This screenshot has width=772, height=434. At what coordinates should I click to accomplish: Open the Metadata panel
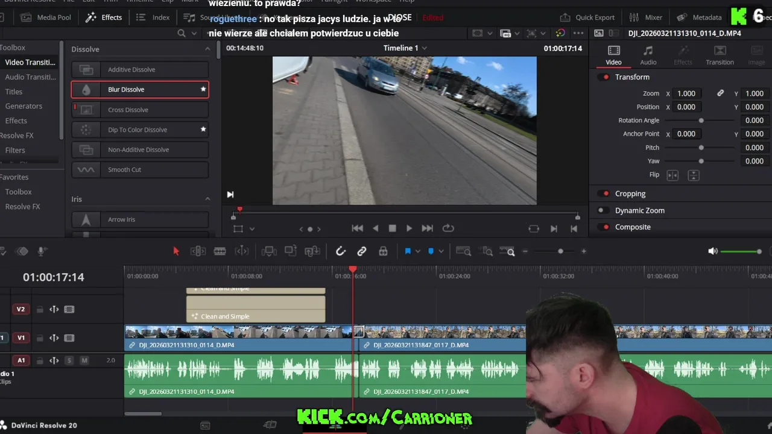(x=699, y=17)
